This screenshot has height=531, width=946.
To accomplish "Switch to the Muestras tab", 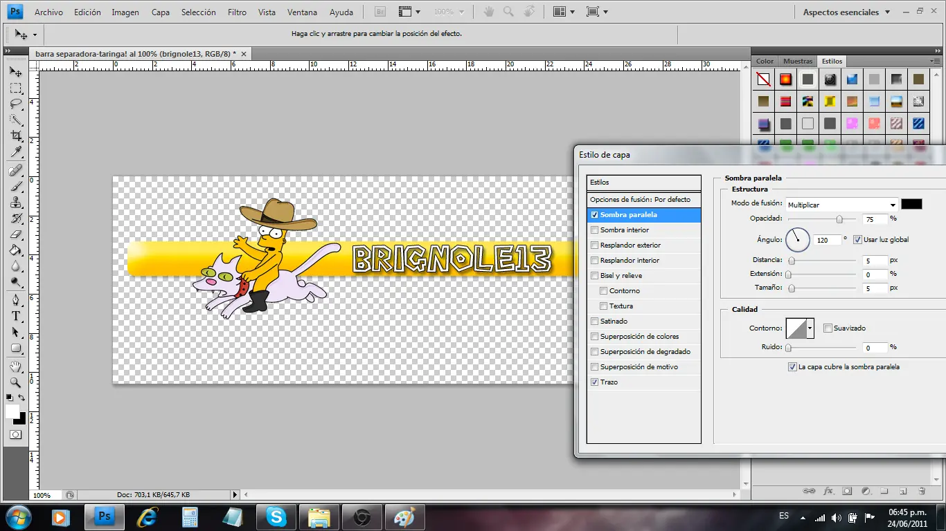I will 798,62.
